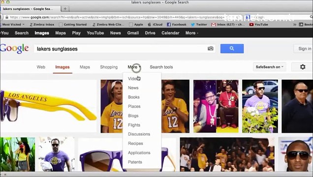Click the camera search-by-image icon

(211, 49)
